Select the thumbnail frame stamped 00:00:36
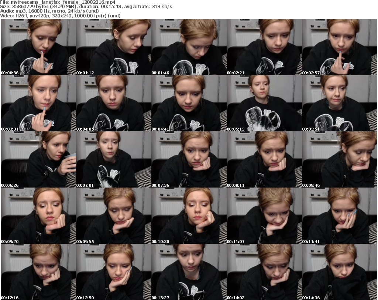Screen dimensions: 378x300 [38, 47]
